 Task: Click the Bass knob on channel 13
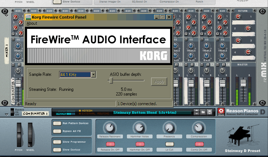point(207,55)
